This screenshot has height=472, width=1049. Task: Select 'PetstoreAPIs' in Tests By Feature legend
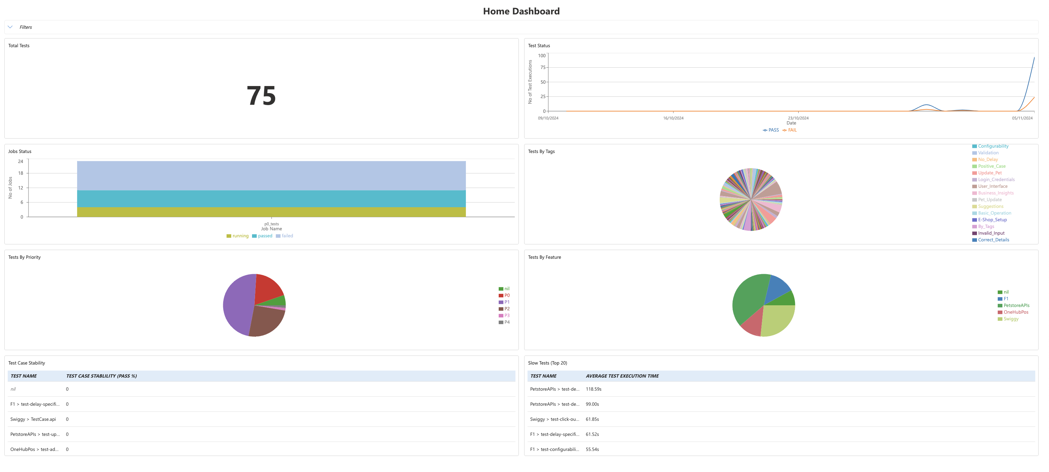click(1015, 305)
